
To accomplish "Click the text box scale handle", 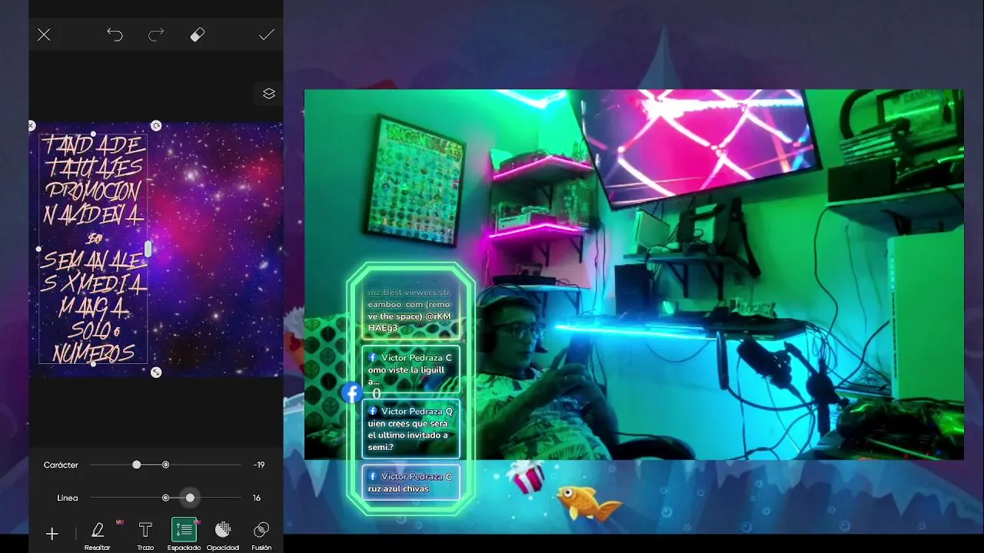I will point(156,373).
